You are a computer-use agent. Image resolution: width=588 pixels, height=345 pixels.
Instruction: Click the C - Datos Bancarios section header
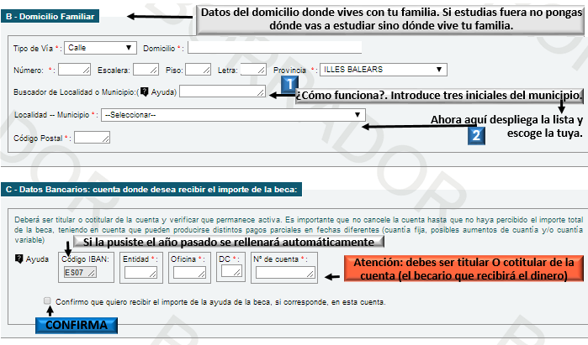tap(151, 190)
